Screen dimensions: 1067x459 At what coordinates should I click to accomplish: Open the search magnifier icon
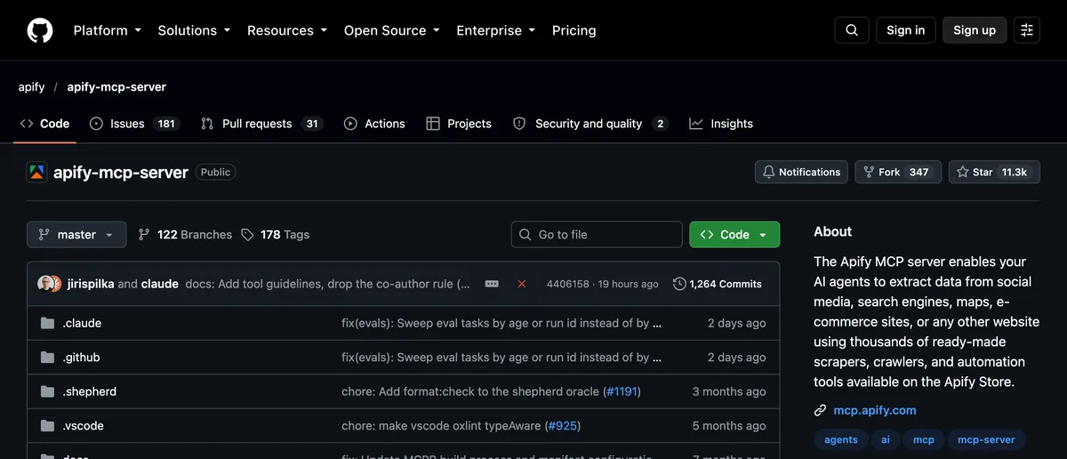tap(852, 30)
